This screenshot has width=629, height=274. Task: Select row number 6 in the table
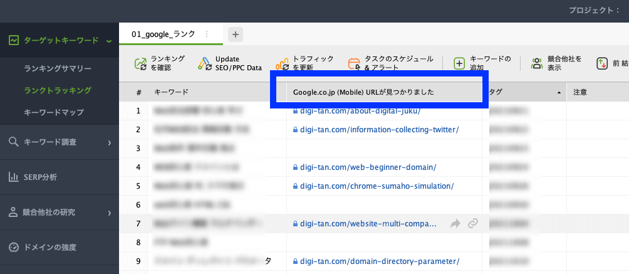[x=138, y=205]
